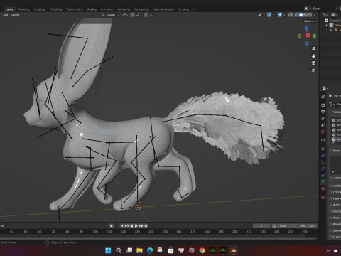Click the viewport zoom magnifier gizmo

tap(313, 49)
